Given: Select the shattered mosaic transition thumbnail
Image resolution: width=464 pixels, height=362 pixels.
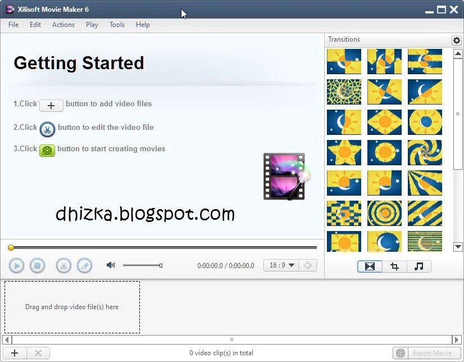Looking at the screenshot, I should coord(344,92).
